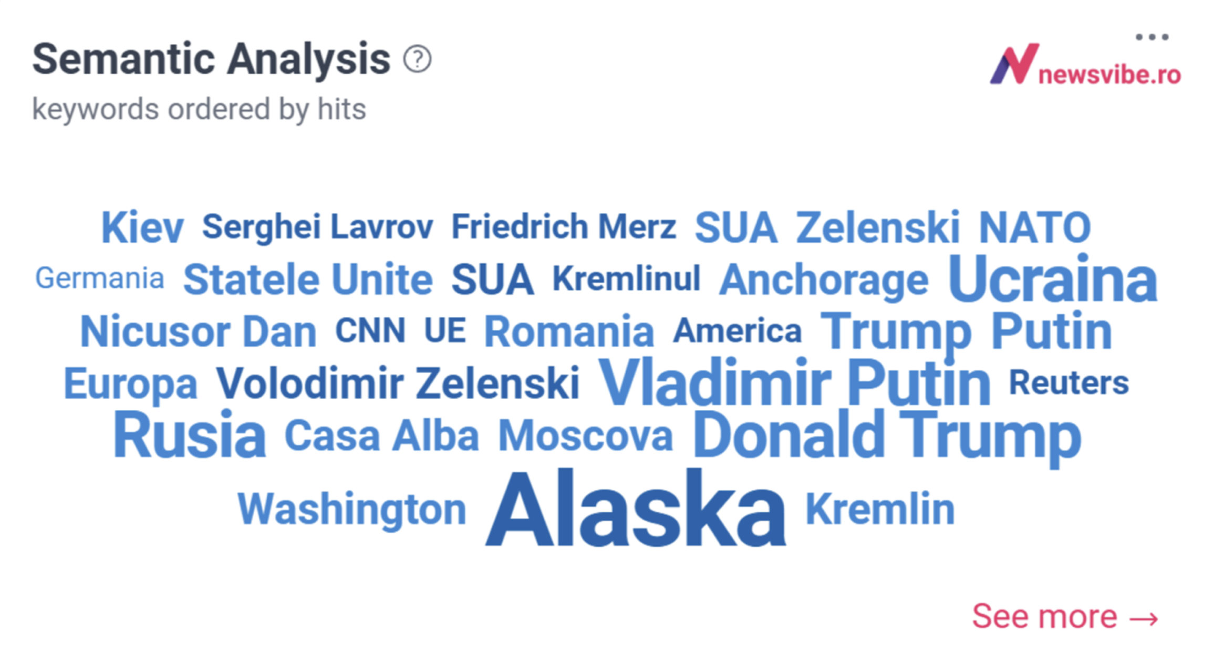Click the Germania keyword
Screen dimensions: 1223x664
[99, 278]
